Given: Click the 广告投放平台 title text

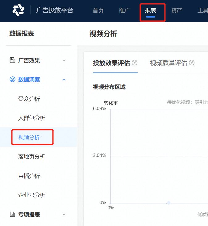Looking at the screenshot, I should coord(55,10).
